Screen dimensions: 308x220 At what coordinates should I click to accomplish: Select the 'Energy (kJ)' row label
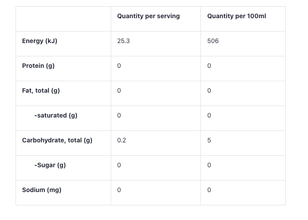click(x=40, y=41)
